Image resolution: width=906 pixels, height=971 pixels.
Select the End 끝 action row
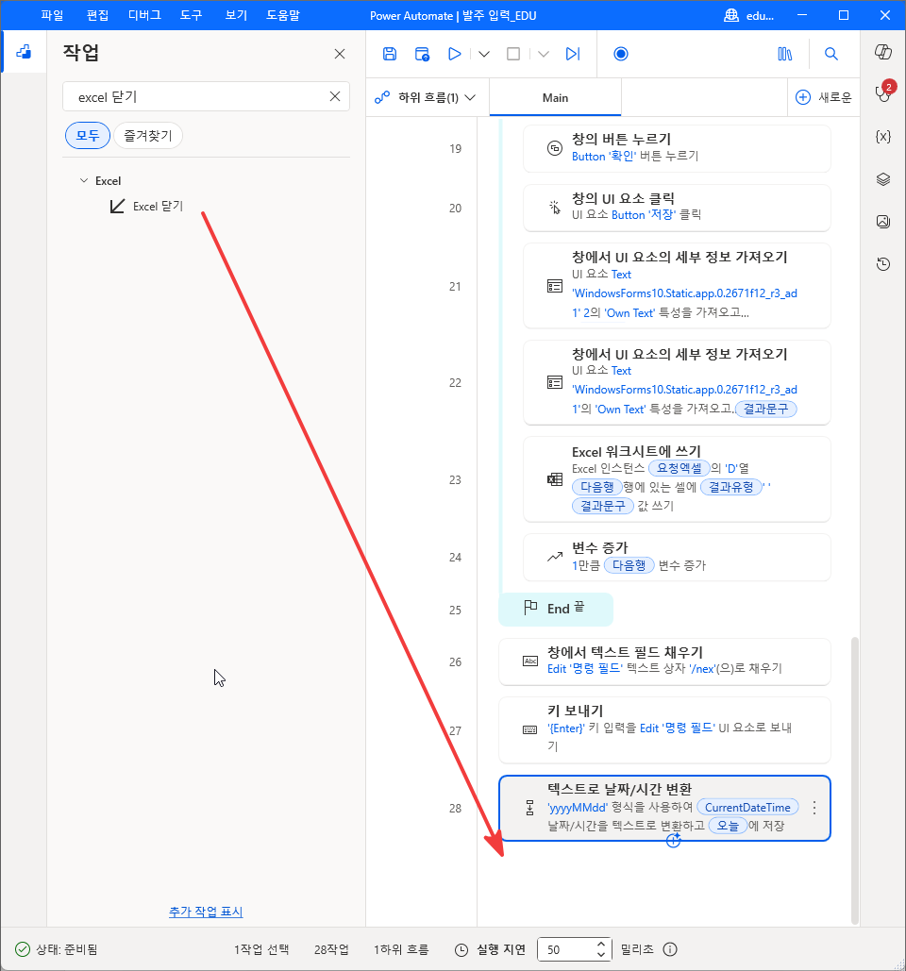click(x=556, y=609)
